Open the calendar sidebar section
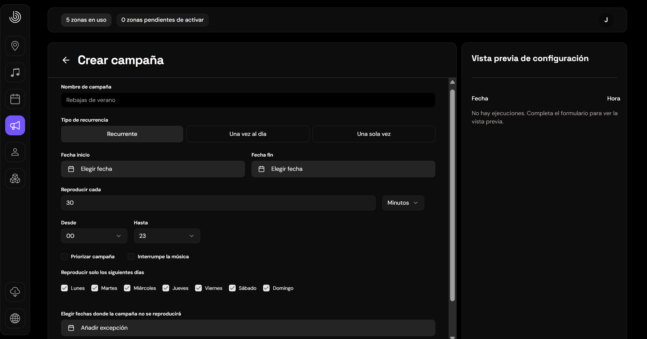Screen dimensions: 647x339 click(x=15, y=99)
